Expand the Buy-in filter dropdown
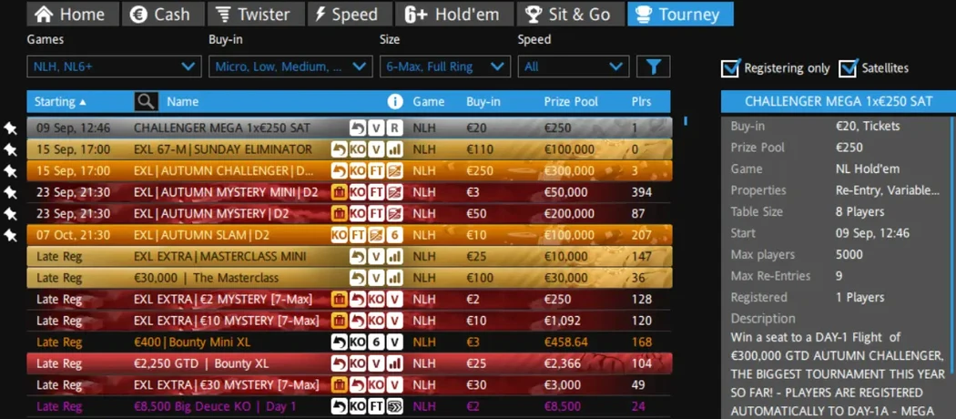 coord(290,66)
